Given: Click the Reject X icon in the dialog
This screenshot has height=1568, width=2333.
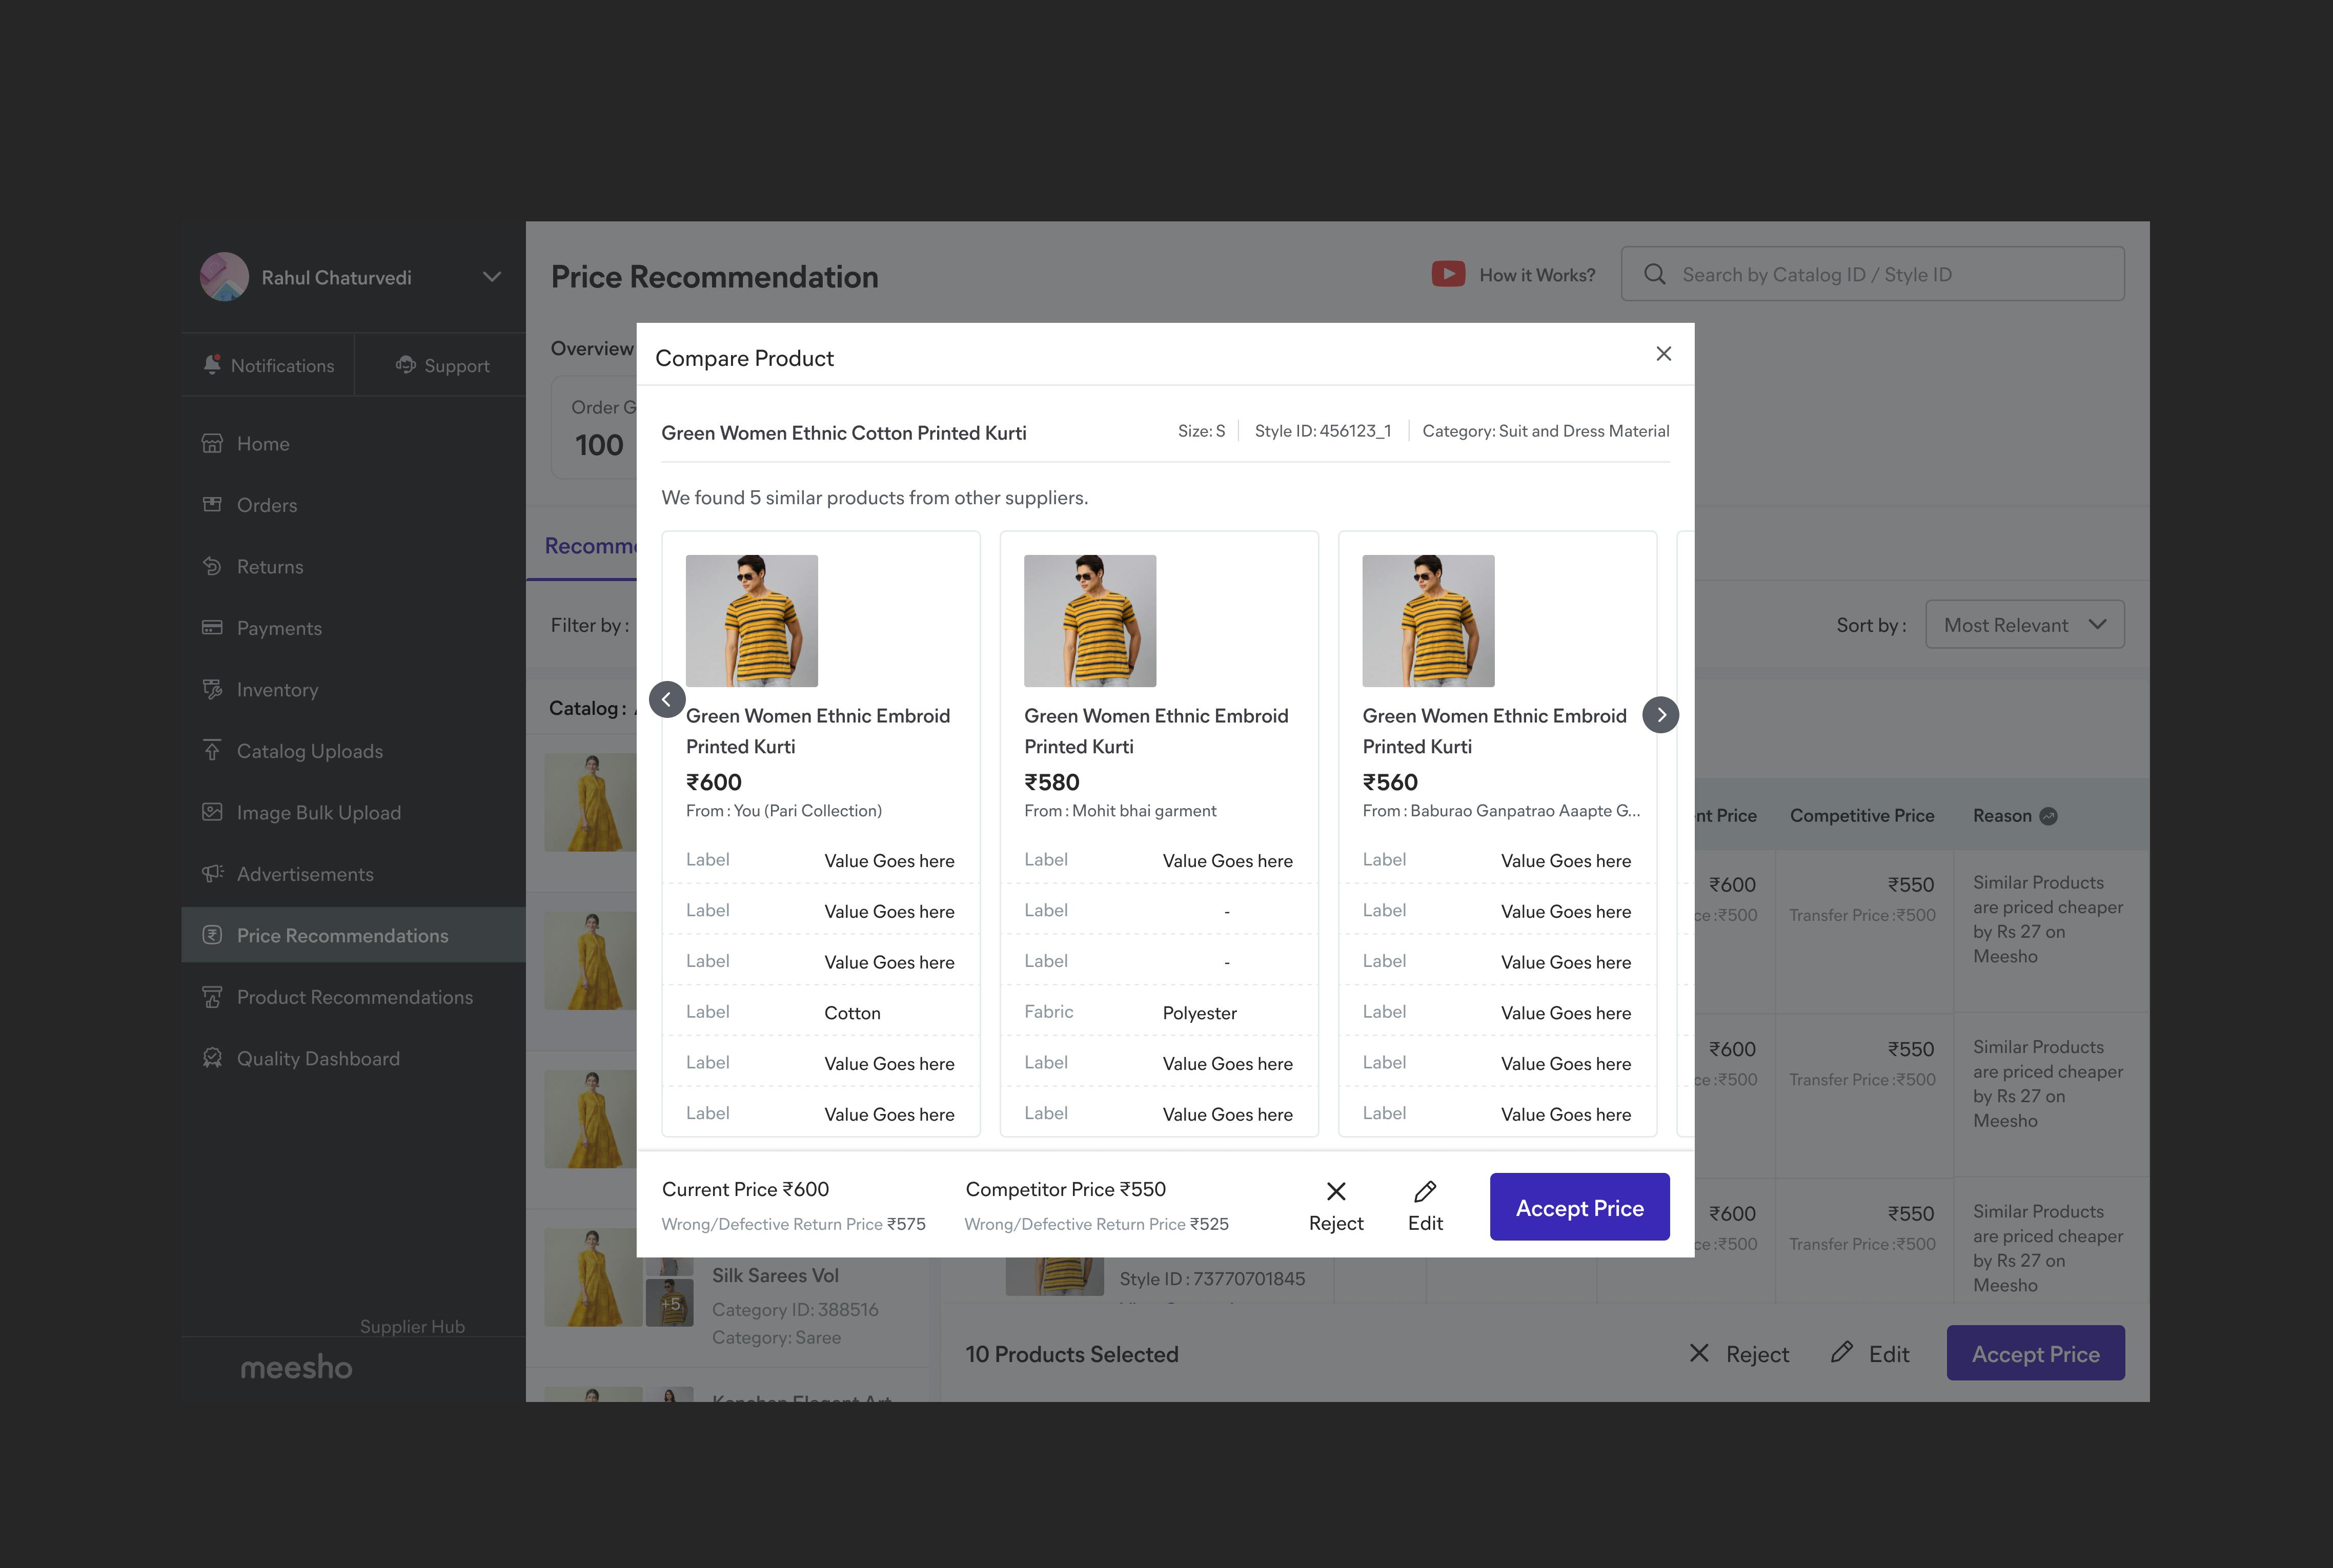Looking at the screenshot, I should [1335, 1191].
